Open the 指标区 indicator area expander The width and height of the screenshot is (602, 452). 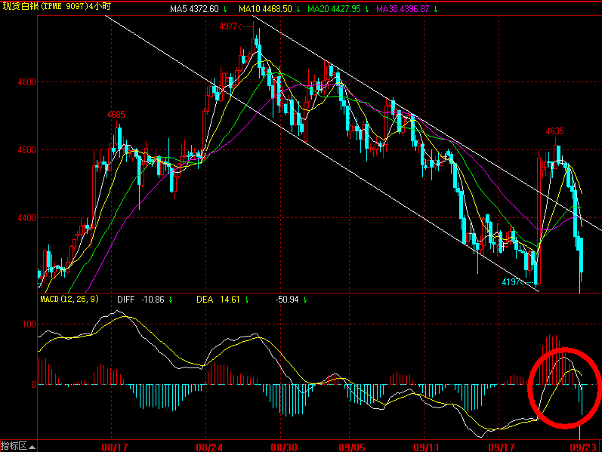pos(18,446)
